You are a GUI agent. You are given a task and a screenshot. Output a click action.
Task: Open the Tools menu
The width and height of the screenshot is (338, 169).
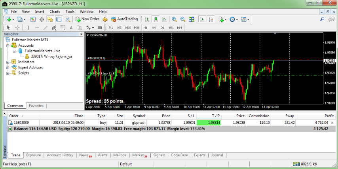coord(70,11)
